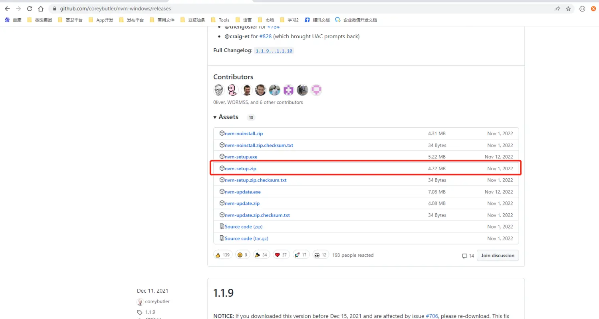Click the heart reaction with 37 count
The width and height of the screenshot is (599, 319).
(282, 255)
